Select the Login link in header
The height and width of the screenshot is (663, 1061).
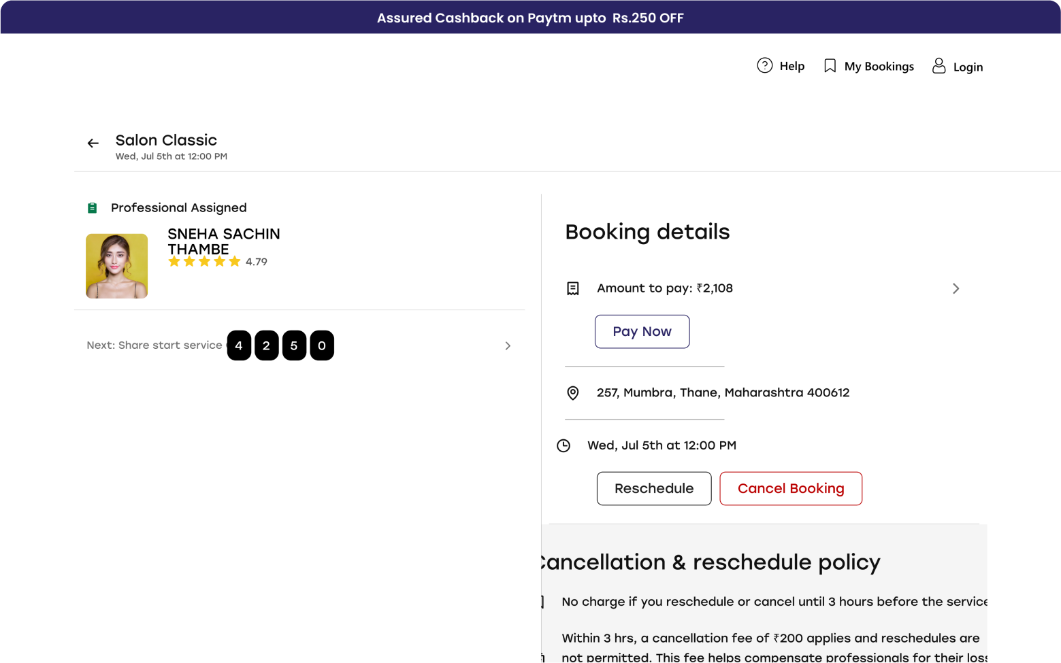click(x=968, y=67)
